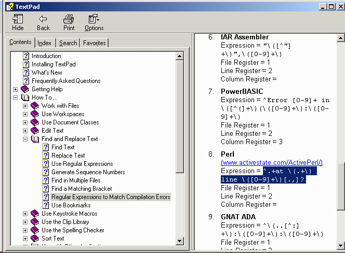Open the Search tab
The width and height of the screenshot is (345, 253).
(68, 43)
